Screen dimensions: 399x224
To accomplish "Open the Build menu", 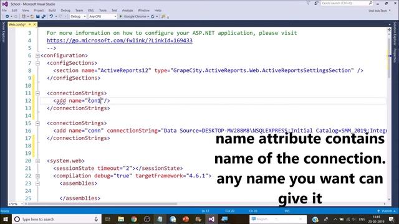I will pyautogui.click(x=52, y=11).
